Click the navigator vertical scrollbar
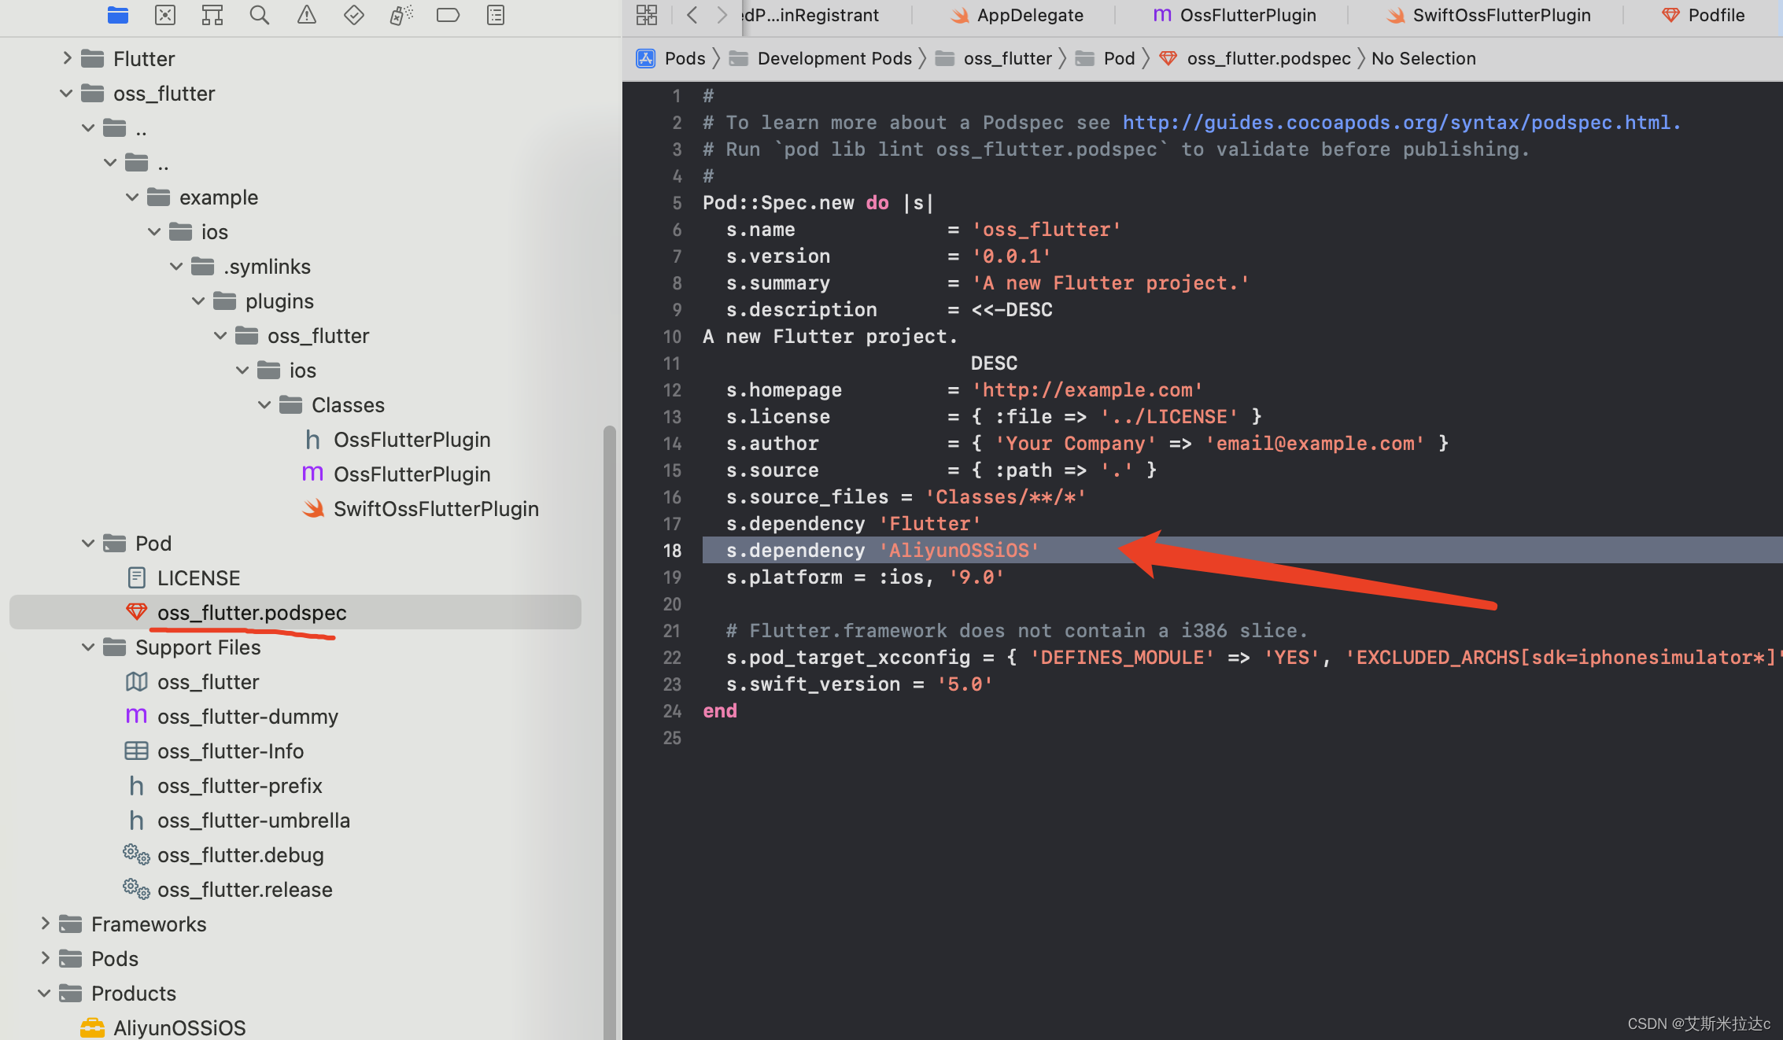 click(609, 708)
